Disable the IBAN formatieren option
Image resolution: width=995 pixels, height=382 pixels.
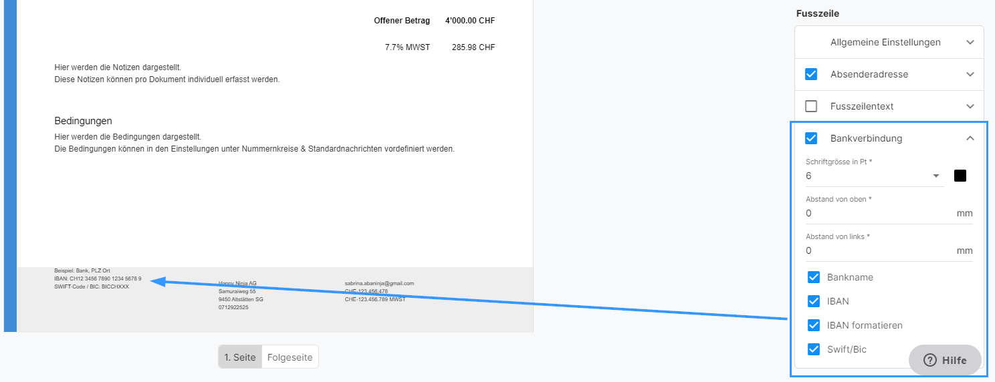[814, 325]
